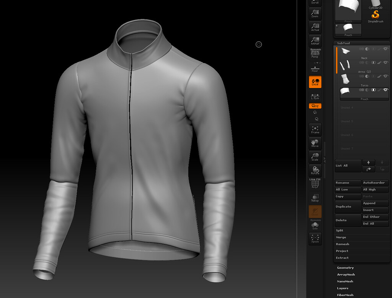Enable Perspective with the Persp icon
The width and height of the screenshot is (392, 298).
coord(315,54)
